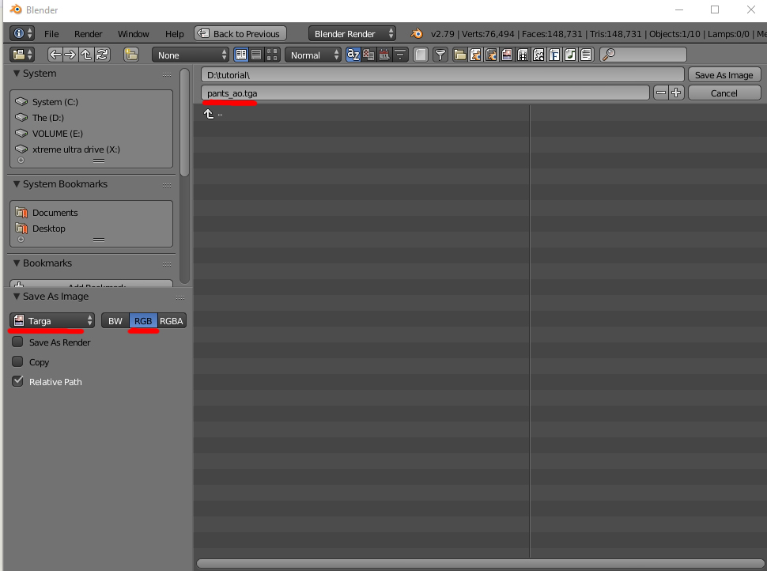Disable the Relative Path checkbox
Image resolution: width=767 pixels, height=571 pixels.
(18, 381)
